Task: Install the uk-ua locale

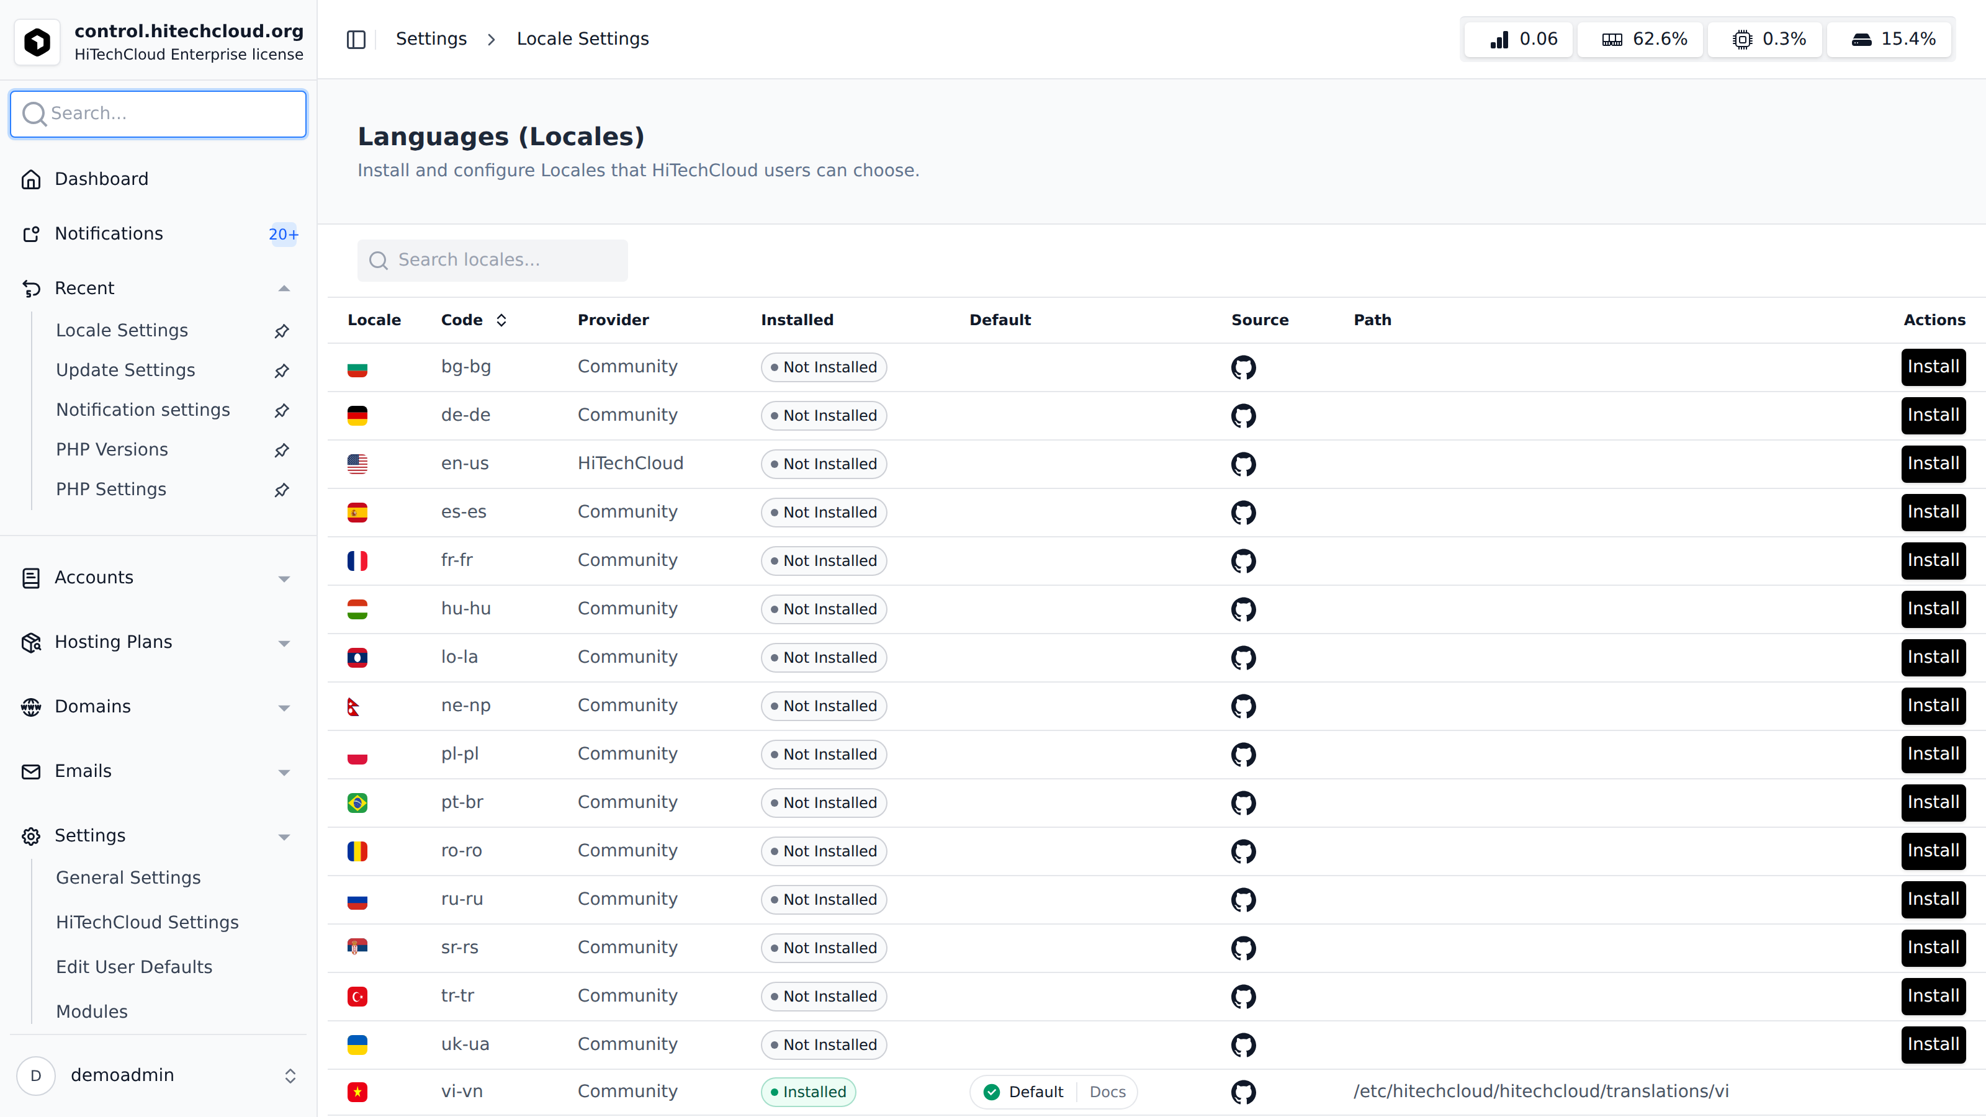Action: [1933, 1044]
